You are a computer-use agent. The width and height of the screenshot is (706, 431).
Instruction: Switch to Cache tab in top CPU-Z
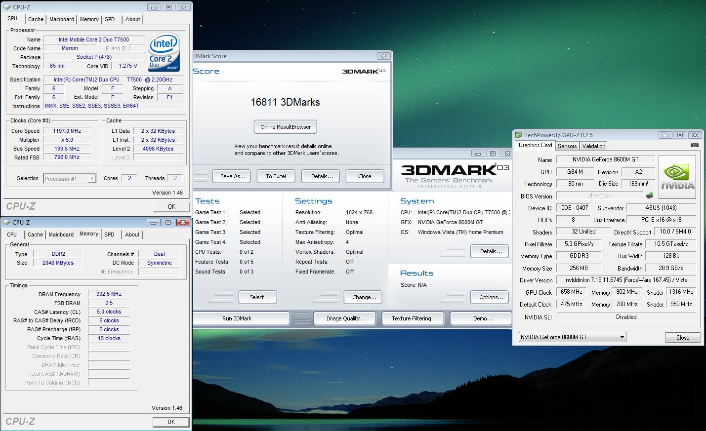point(36,19)
